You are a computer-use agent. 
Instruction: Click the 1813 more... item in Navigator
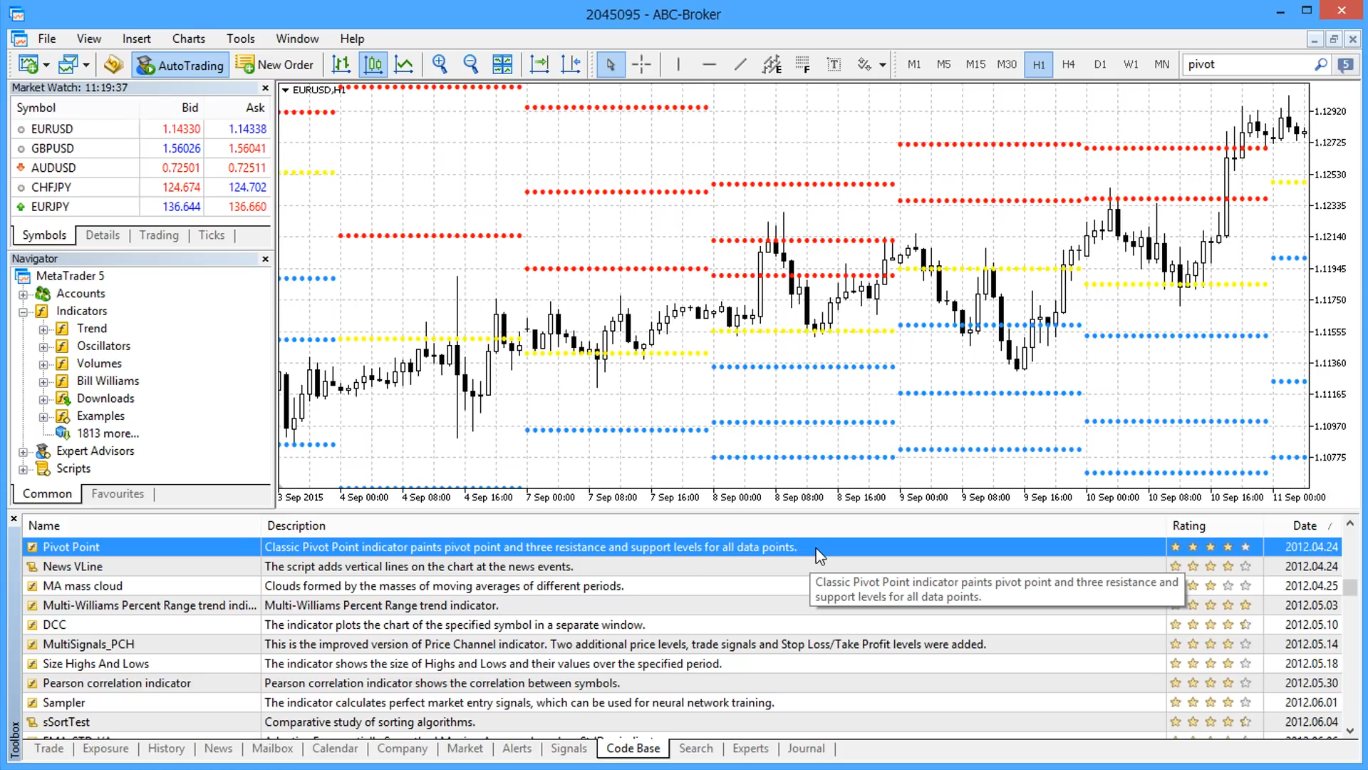108,433
